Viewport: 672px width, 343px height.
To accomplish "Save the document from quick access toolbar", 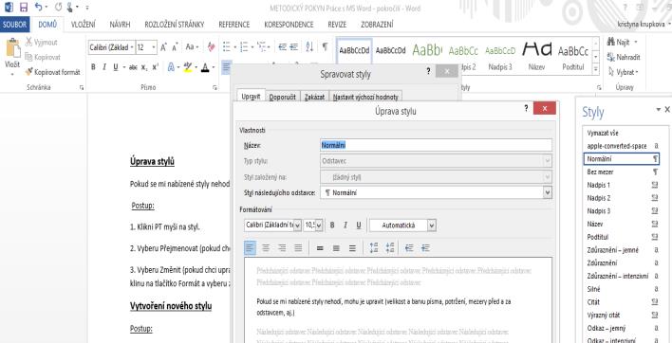I will click(x=24, y=7).
